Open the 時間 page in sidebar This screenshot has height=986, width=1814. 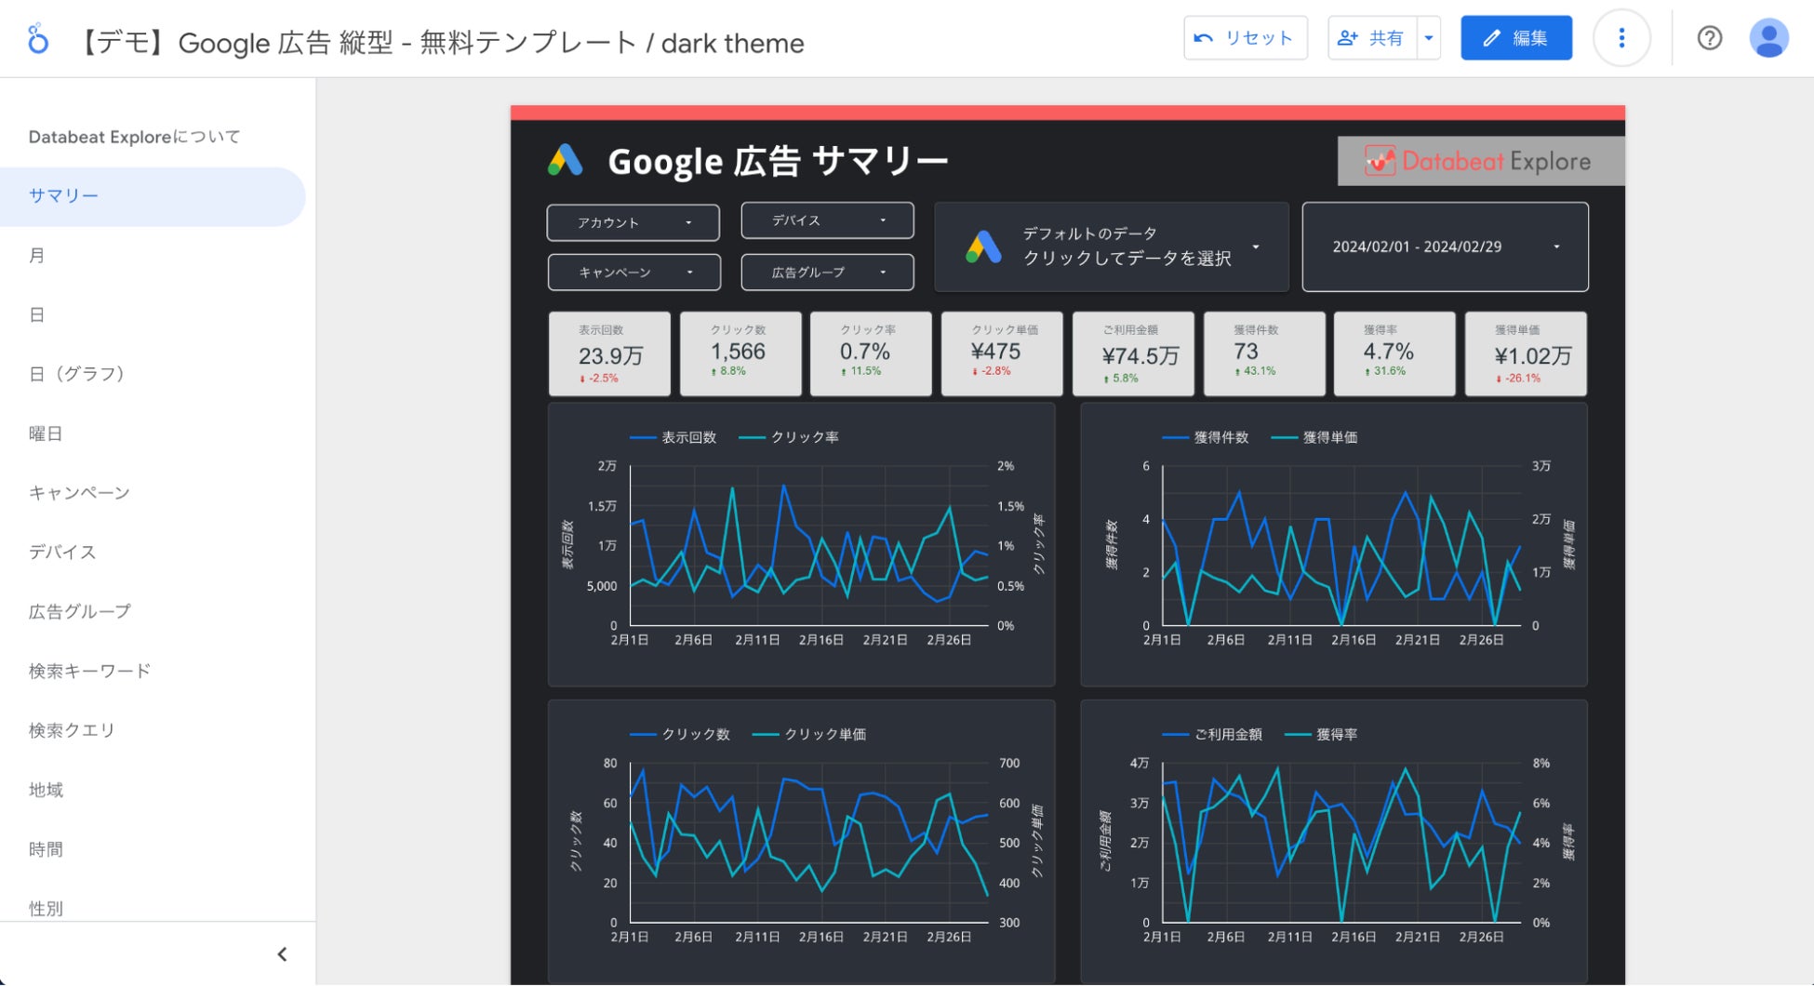point(153,850)
